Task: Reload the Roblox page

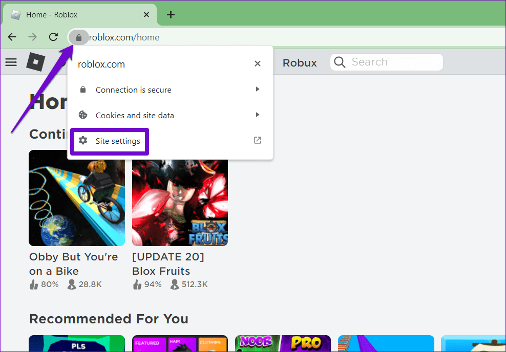Action: pyautogui.click(x=53, y=37)
